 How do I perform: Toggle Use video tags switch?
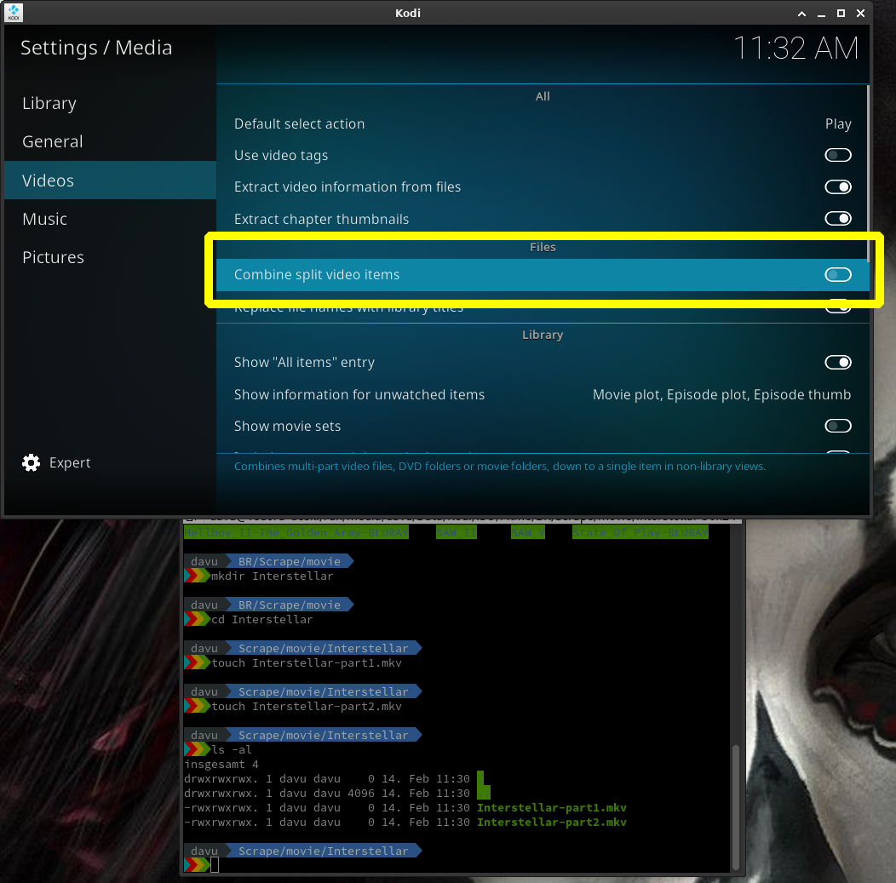pyautogui.click(x=838, y=155)
